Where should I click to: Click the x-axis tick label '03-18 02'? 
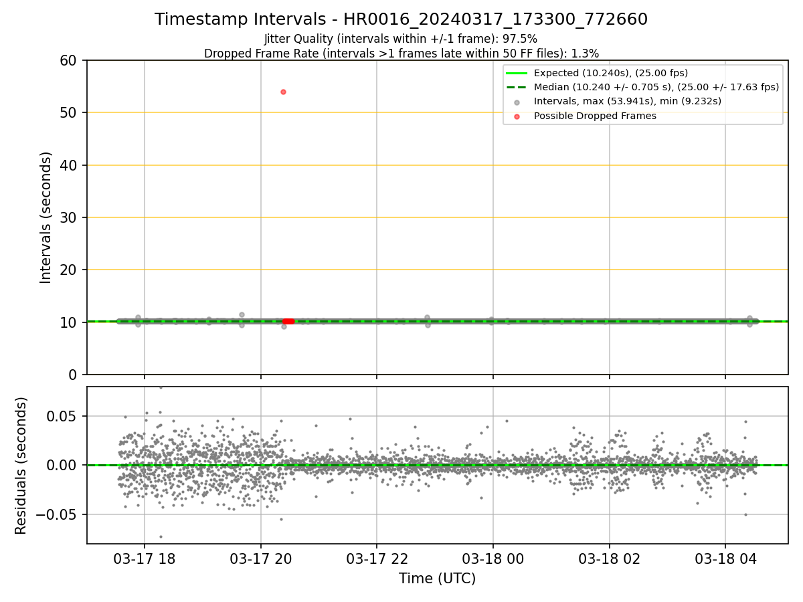[x=609, y=559]
